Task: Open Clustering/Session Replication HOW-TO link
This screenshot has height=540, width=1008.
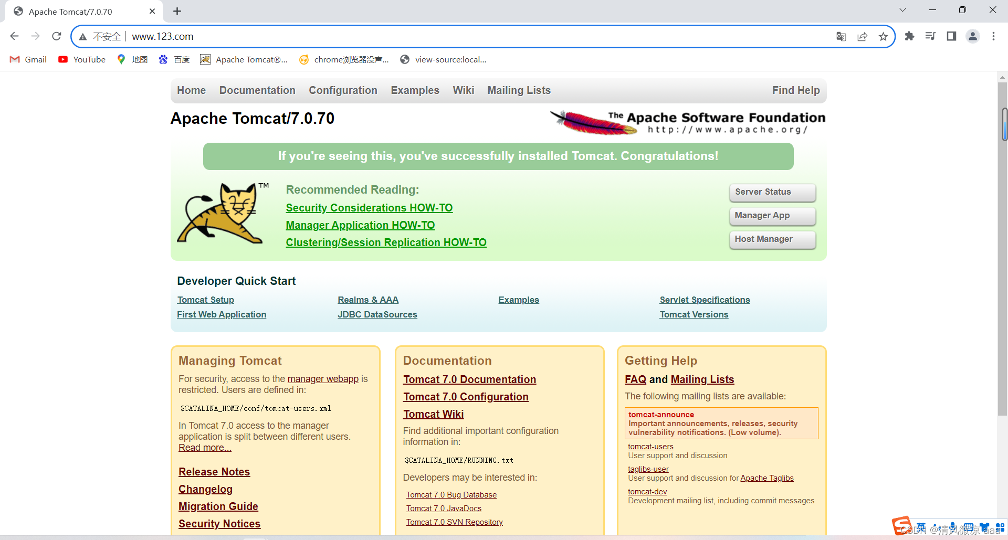Action: [386, 242]
